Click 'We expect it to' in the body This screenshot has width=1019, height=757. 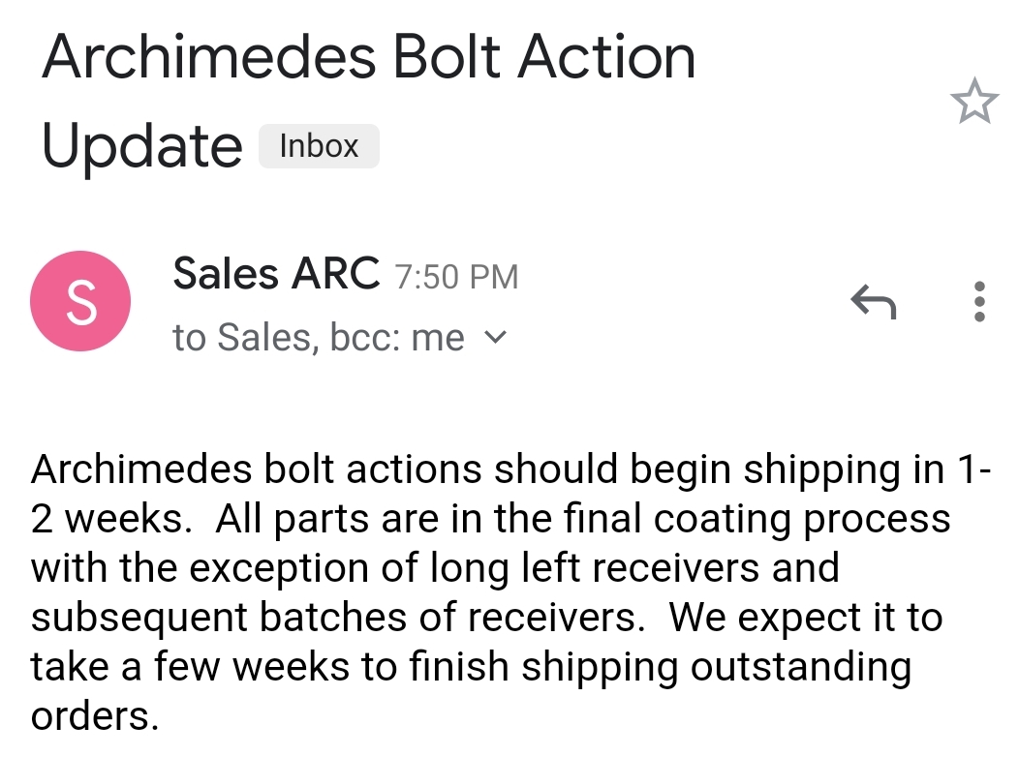coord(806,618)
